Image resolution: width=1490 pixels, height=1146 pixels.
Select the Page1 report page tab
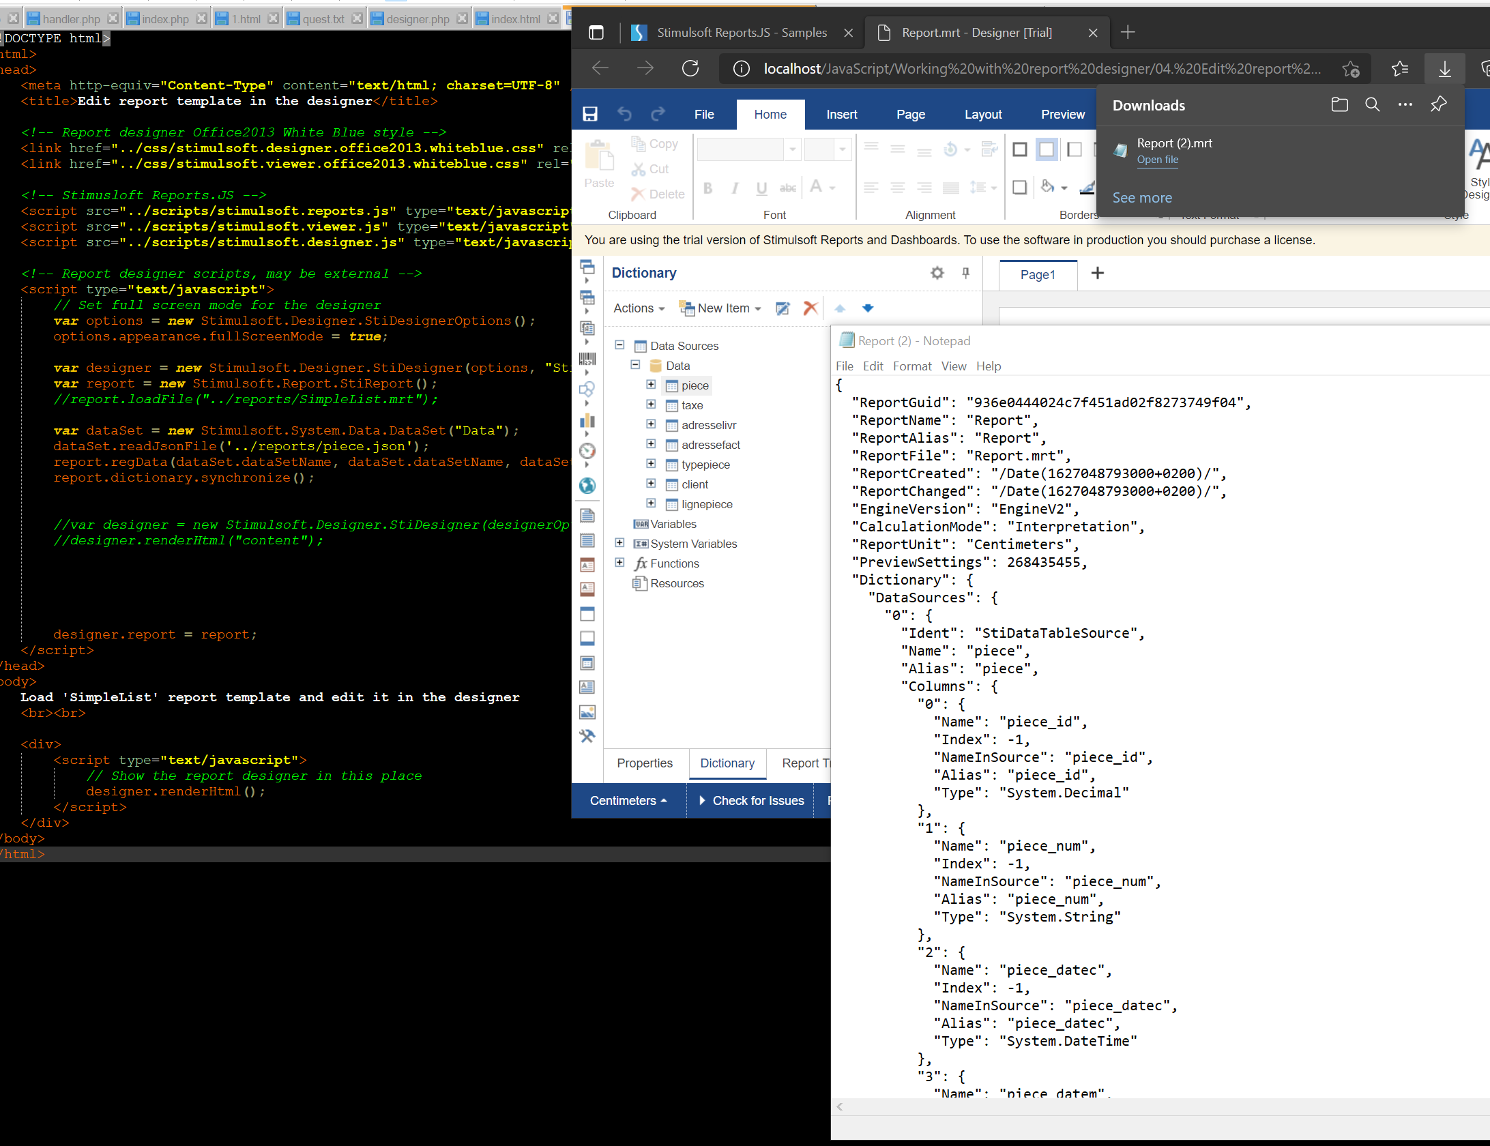click(x=1038, y=274)
